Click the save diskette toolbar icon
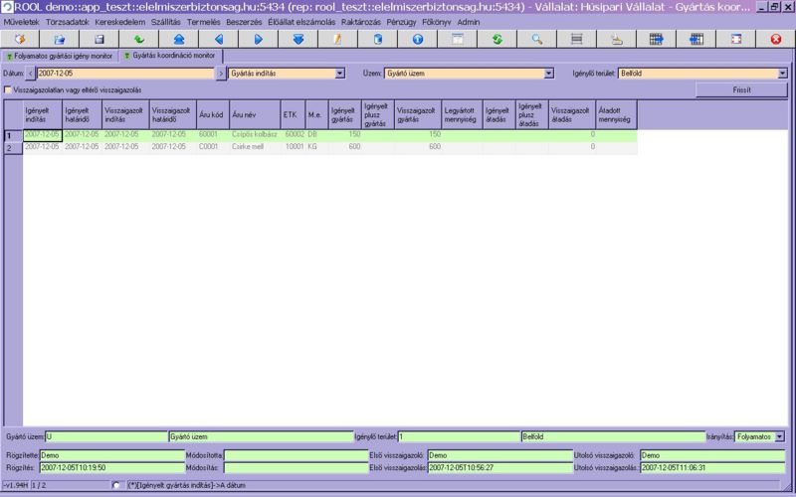Screen dimensions: 796x497 pos(99,39)
